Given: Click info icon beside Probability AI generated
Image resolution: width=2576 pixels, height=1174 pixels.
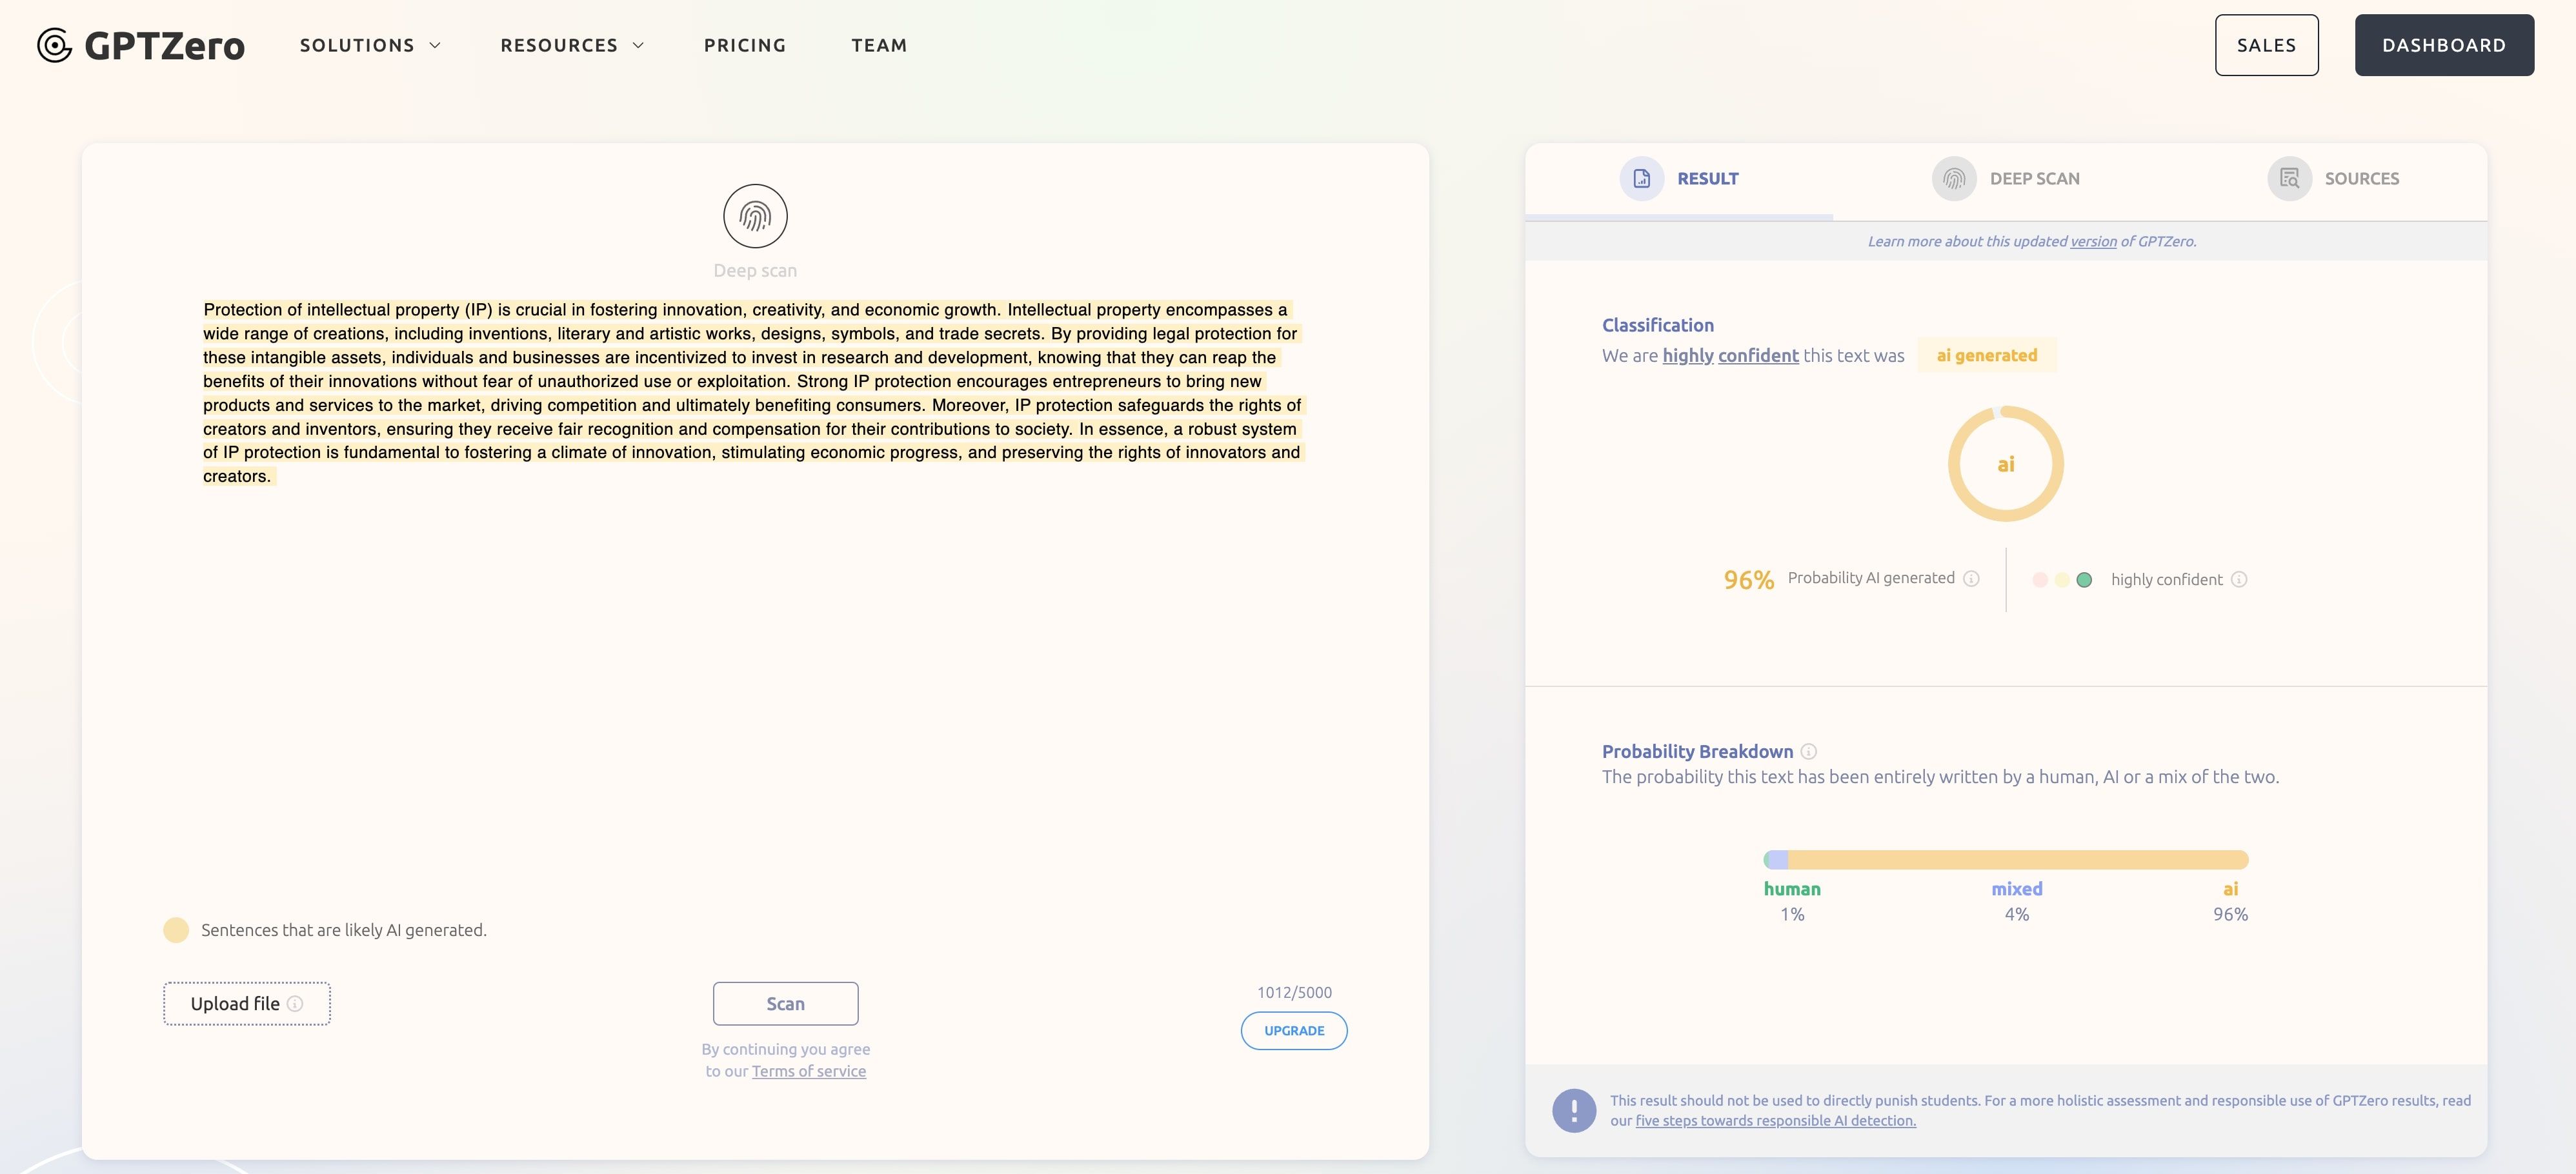Looking at the screenshot, I should tap(1971, 579).
